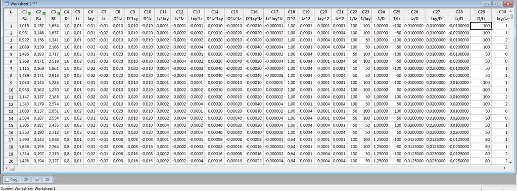Click the green formula indicator on C1
This screenshot has width=517, height=191.
click(29, 13)
